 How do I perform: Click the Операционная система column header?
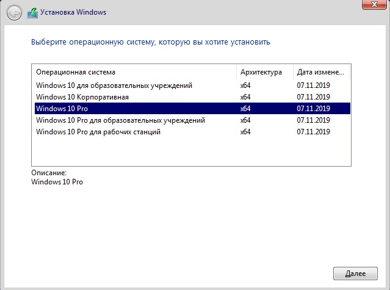point(134,72)
